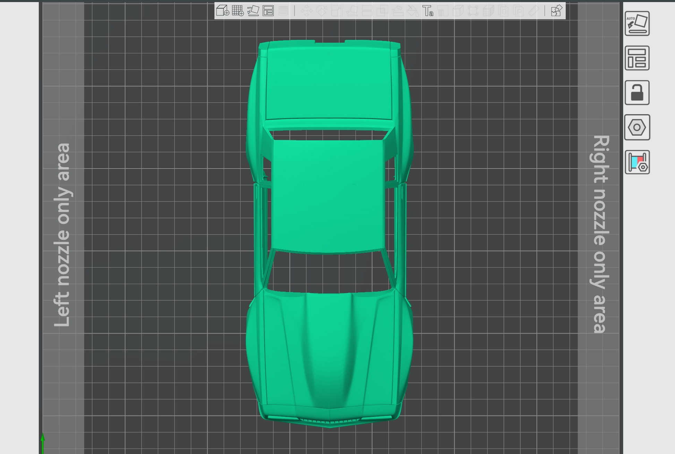Screen dimensions: 675x454
Task: Arrange objects on this plate
Action: point(637,58)
